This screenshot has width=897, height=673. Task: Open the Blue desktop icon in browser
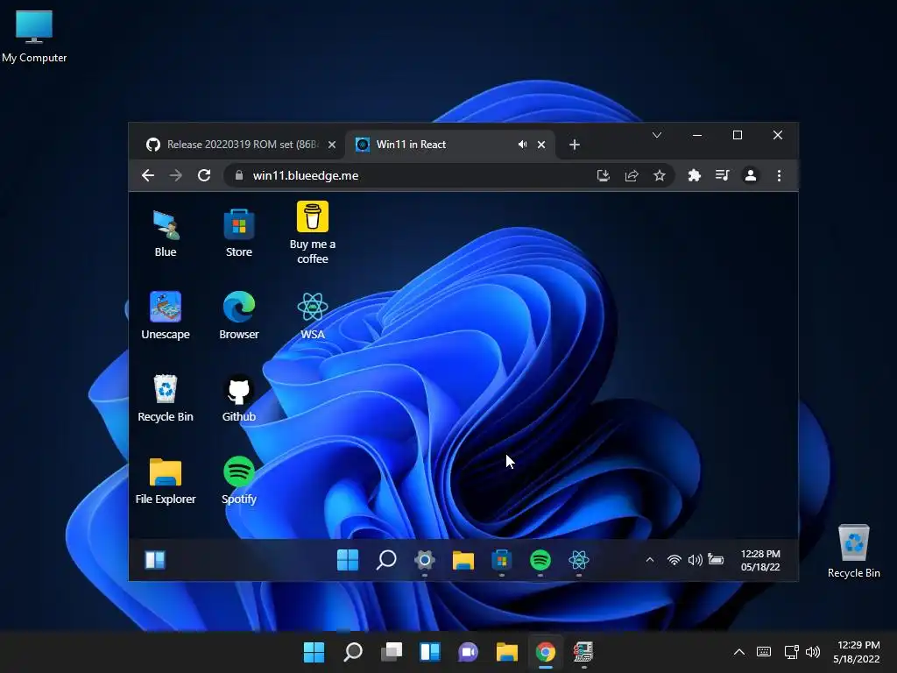[x=166, y=233]
